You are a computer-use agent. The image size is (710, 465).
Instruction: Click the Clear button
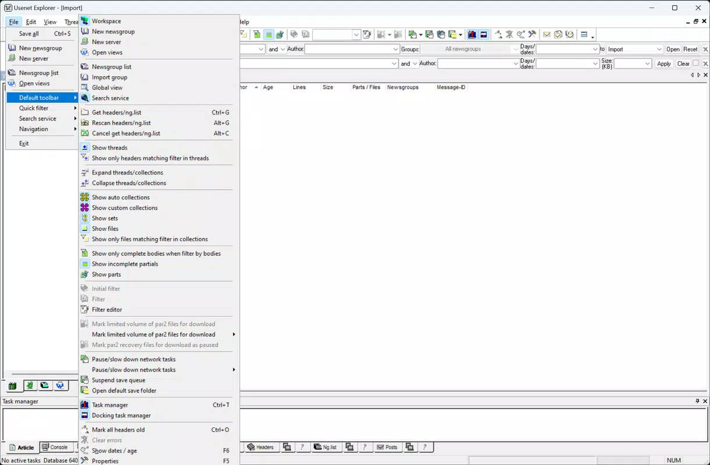tap(683, 64)
